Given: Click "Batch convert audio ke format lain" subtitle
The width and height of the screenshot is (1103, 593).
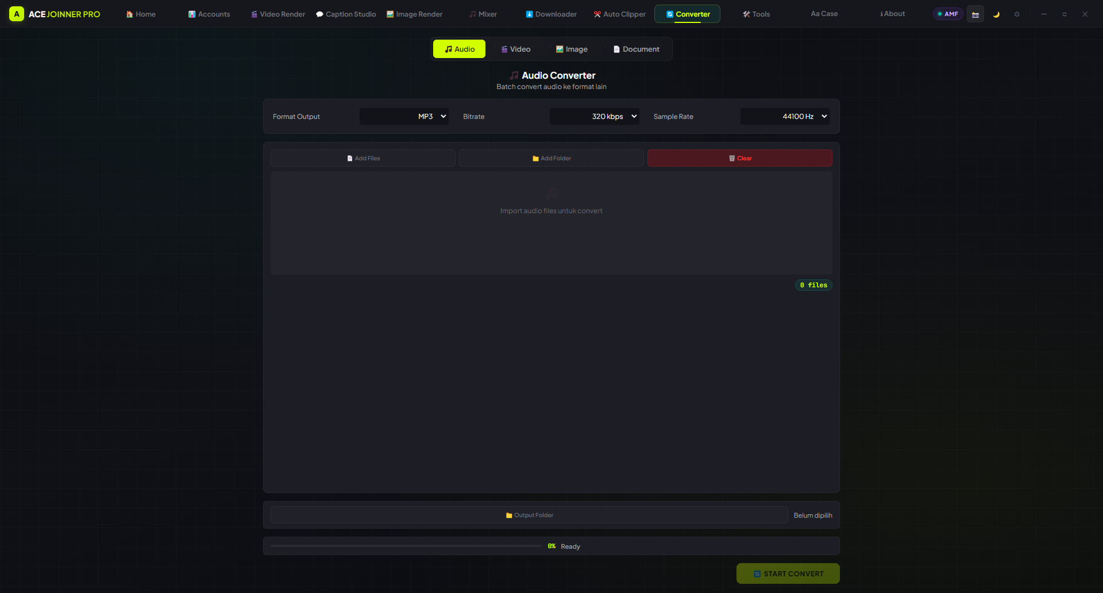Looking at the screenshot, I should click(551, 87).
